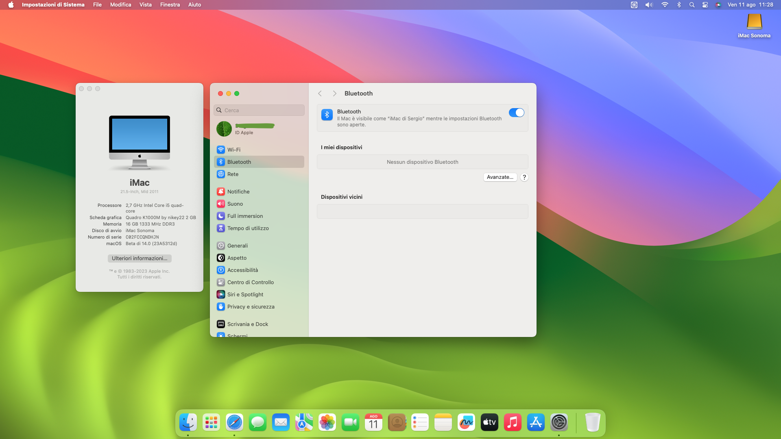Open Wi-Fi settings in sidebar
Viewport: 781px width, 439px height.
point(233,150)
